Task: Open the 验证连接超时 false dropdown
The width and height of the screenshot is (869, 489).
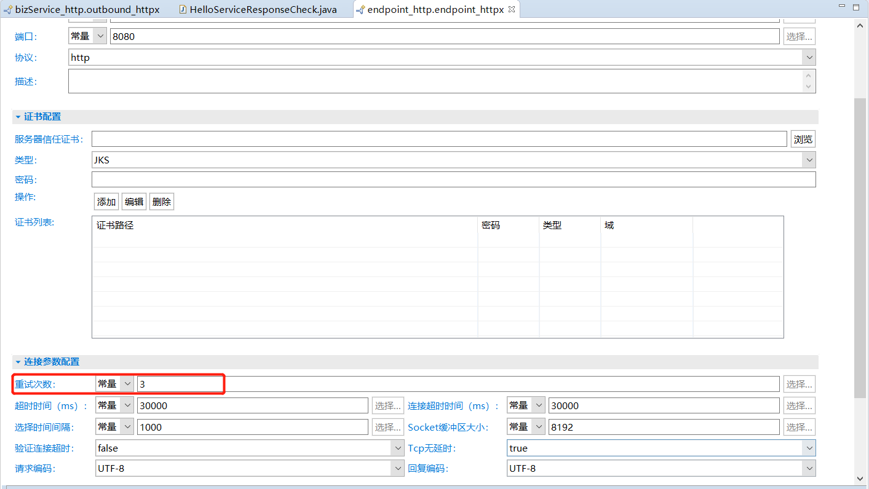Action: coord(397,448)
